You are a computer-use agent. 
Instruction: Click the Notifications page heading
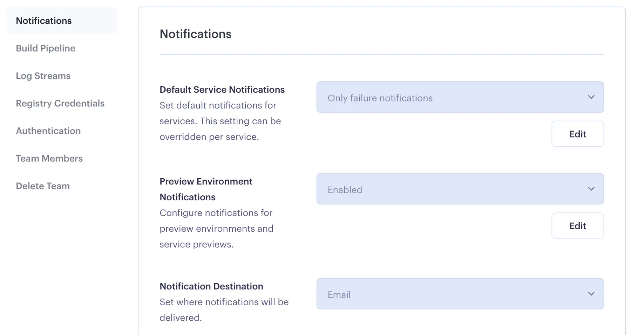[x=195, y=34]
